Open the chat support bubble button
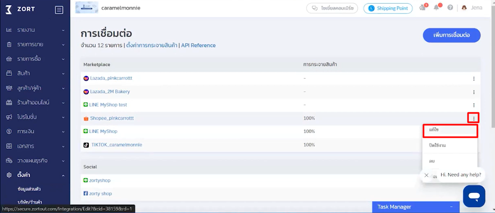 tap(474, 196)
